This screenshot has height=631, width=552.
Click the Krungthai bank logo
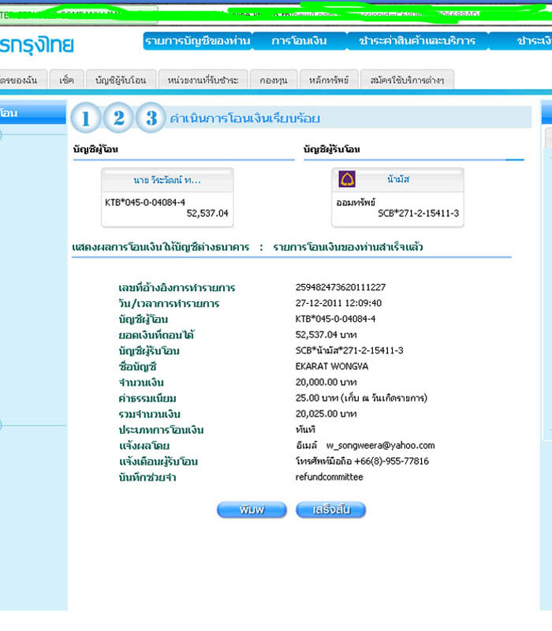[x=37, y=45]
